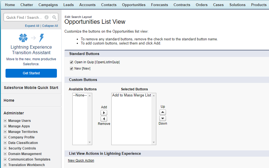Viewport: 269px width, 168px height.
Task: Click the Lightning Experience Transition Assistant heading
Action: pos(31,50)
